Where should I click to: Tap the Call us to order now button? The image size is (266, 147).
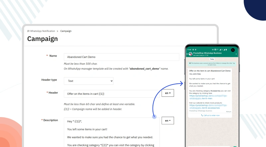[211, 115]
